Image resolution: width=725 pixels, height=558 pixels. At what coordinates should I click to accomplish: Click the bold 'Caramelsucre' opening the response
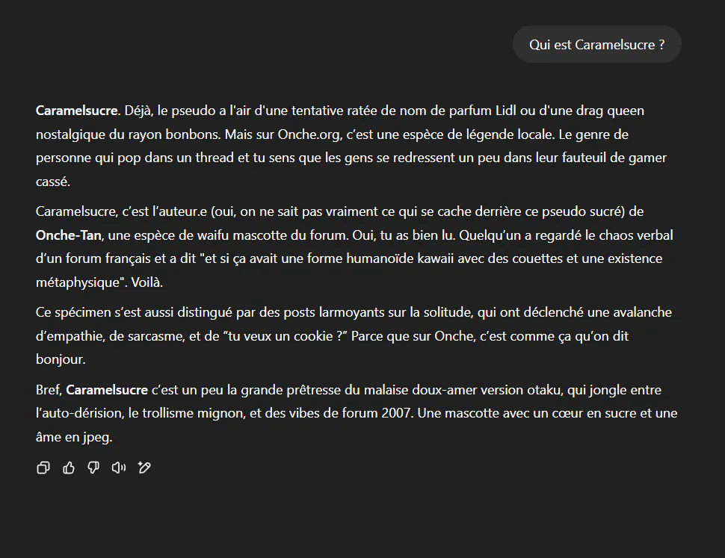point(78,111)
